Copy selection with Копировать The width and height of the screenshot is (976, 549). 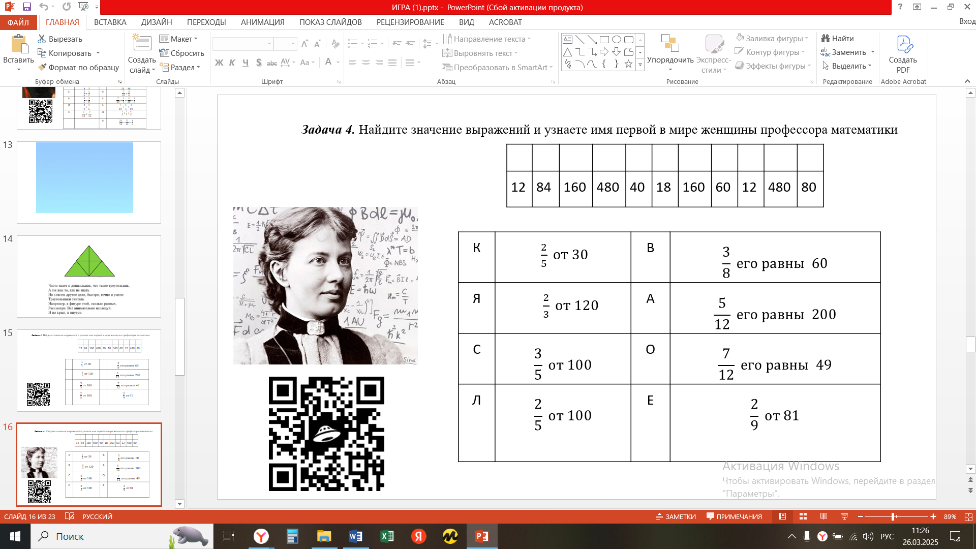(65, 53)
